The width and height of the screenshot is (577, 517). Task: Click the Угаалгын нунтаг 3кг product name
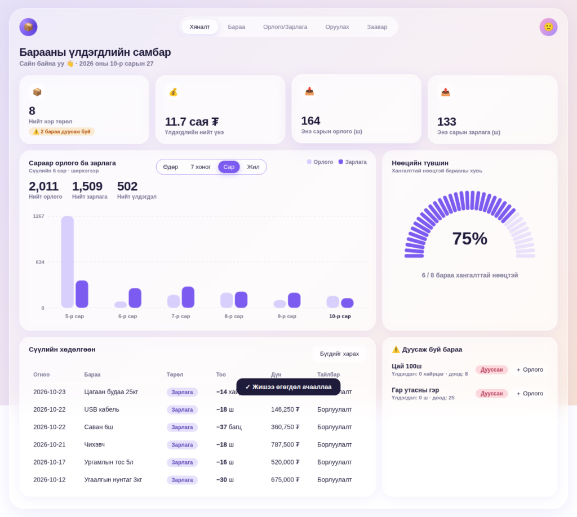(113, 480)
